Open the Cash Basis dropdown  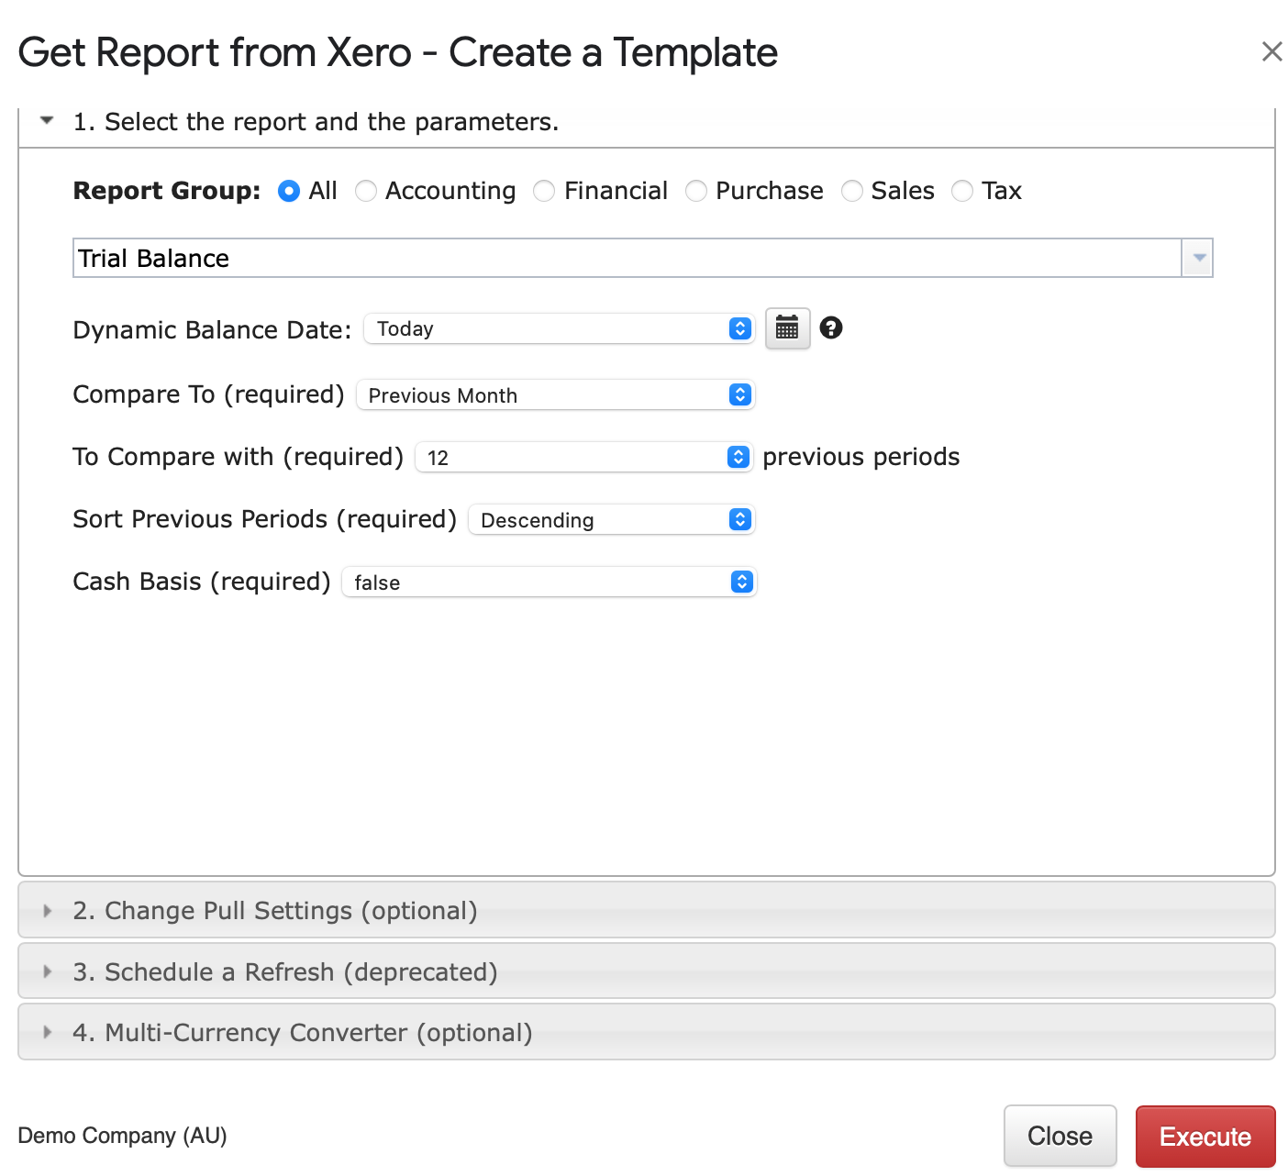(549, 582)
